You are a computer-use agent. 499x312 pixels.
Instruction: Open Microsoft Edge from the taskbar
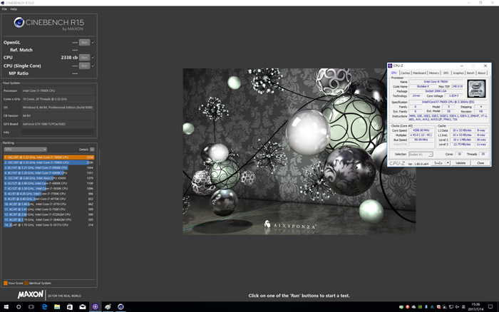click(44, 307)
